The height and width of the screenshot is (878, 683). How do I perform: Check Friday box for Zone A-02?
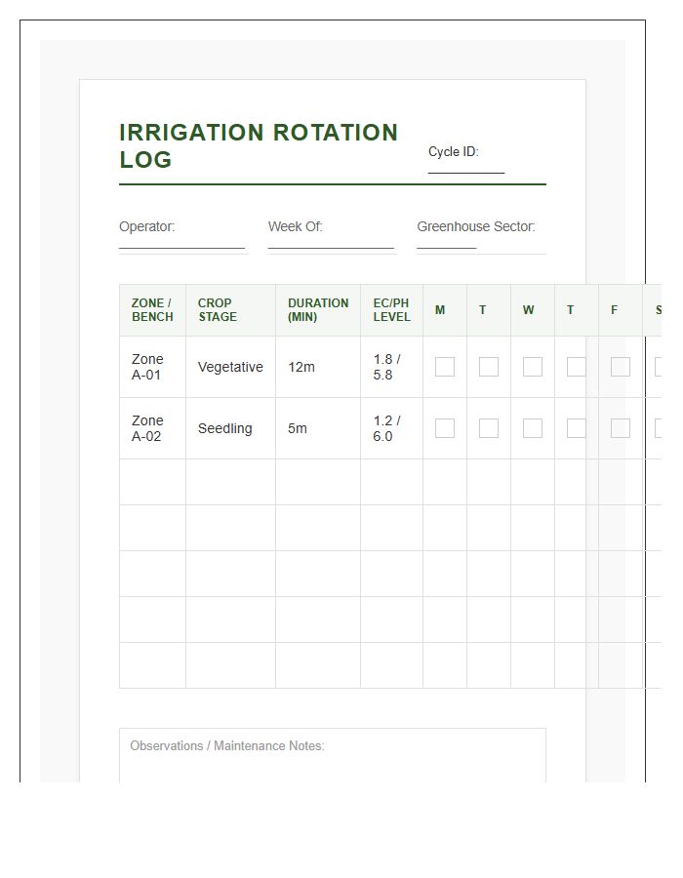point(621,428)
